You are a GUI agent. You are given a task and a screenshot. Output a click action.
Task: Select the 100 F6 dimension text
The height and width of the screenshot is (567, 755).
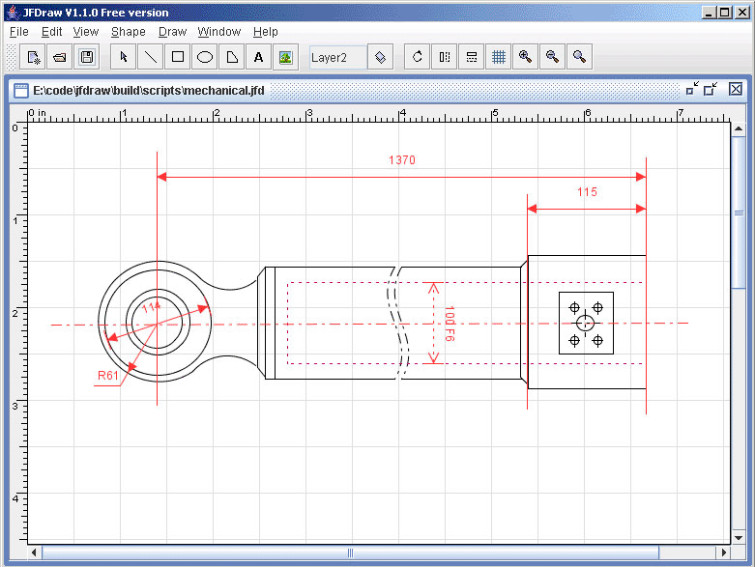(450, 324)
